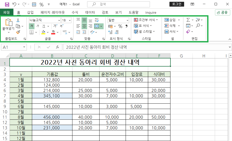This screenshot has width=232, height=141.
Task: Click the Wrap Text icon
Action: coord(97,20)
